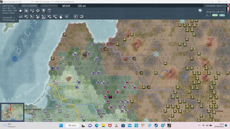Open Steam from the taskbar

(x=156, y=126)
